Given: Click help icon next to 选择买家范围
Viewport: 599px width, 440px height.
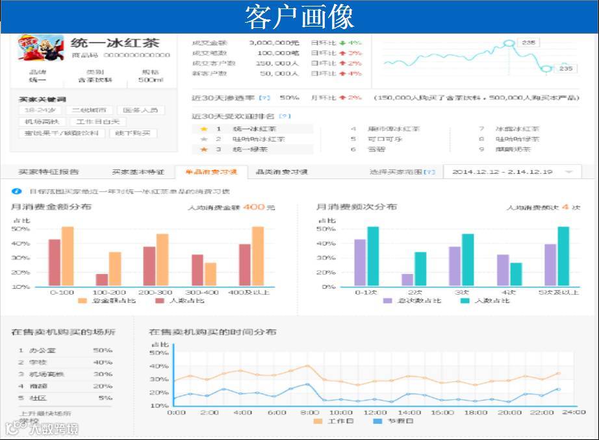Looking at the screenshot, I should 429,172.
